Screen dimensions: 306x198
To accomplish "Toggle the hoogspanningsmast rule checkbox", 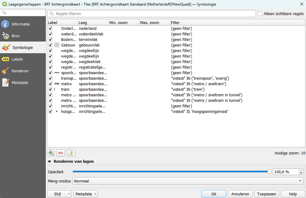I will (x=51, y=111).
